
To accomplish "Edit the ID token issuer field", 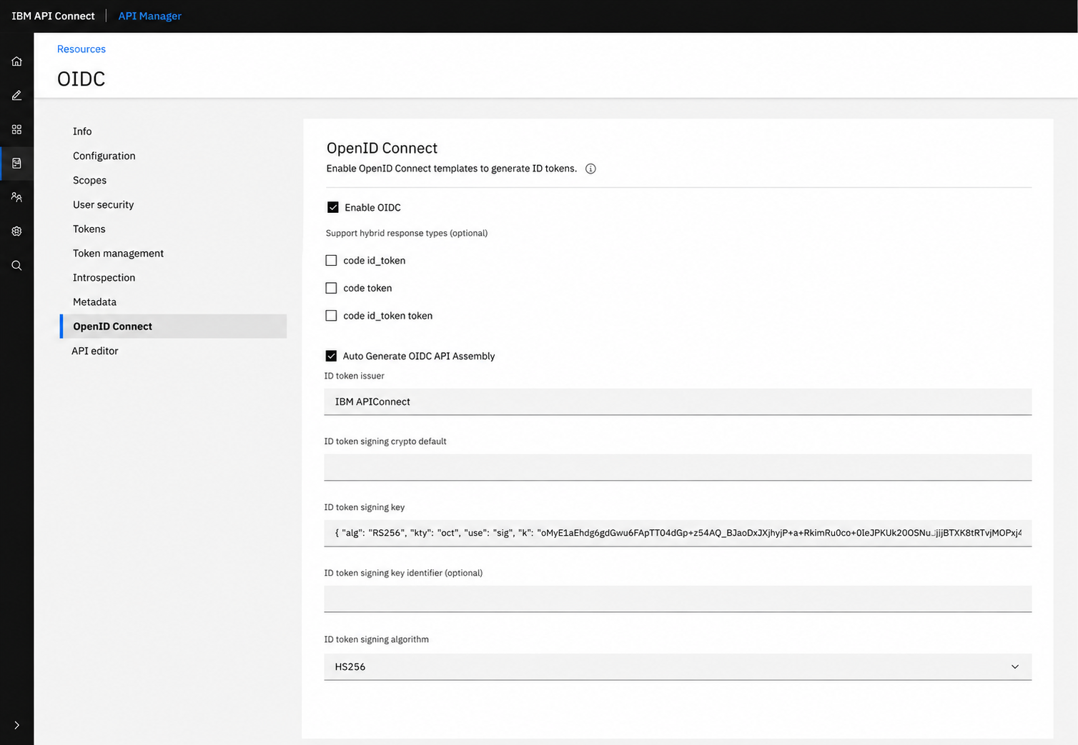I will pyautogui.click(x=678, y=401).
